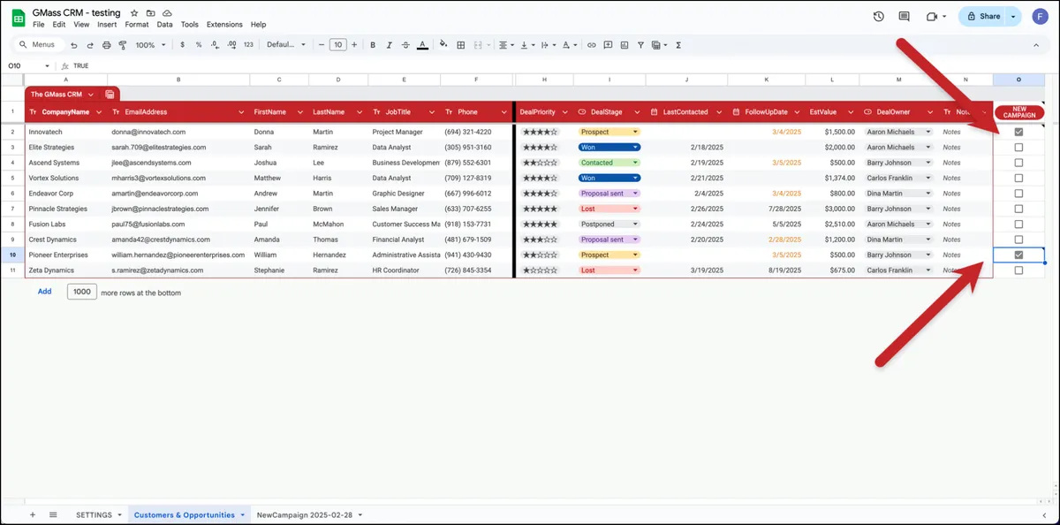1060x525 pixels.
Task: Click the cloud document status icon
Action: 168,14
